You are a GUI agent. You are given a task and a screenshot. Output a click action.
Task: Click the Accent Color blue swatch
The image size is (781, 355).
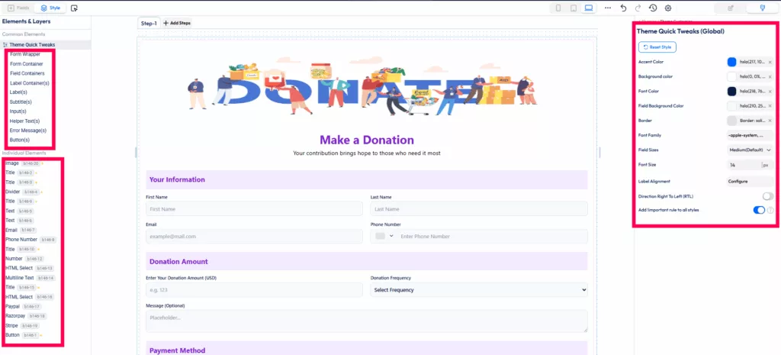tap(731, 63)
